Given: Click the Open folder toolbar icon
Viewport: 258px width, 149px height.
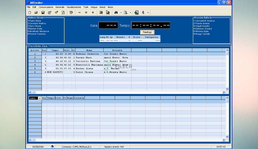Looking at the screenshot, I should (36, 13).
